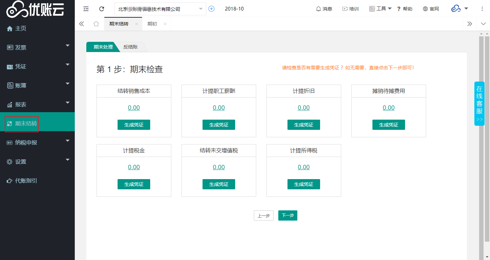Viewport: 490px width, 260px height.
Task: Click the 期末结转 sidebar icon
Action: pos(10,123)
